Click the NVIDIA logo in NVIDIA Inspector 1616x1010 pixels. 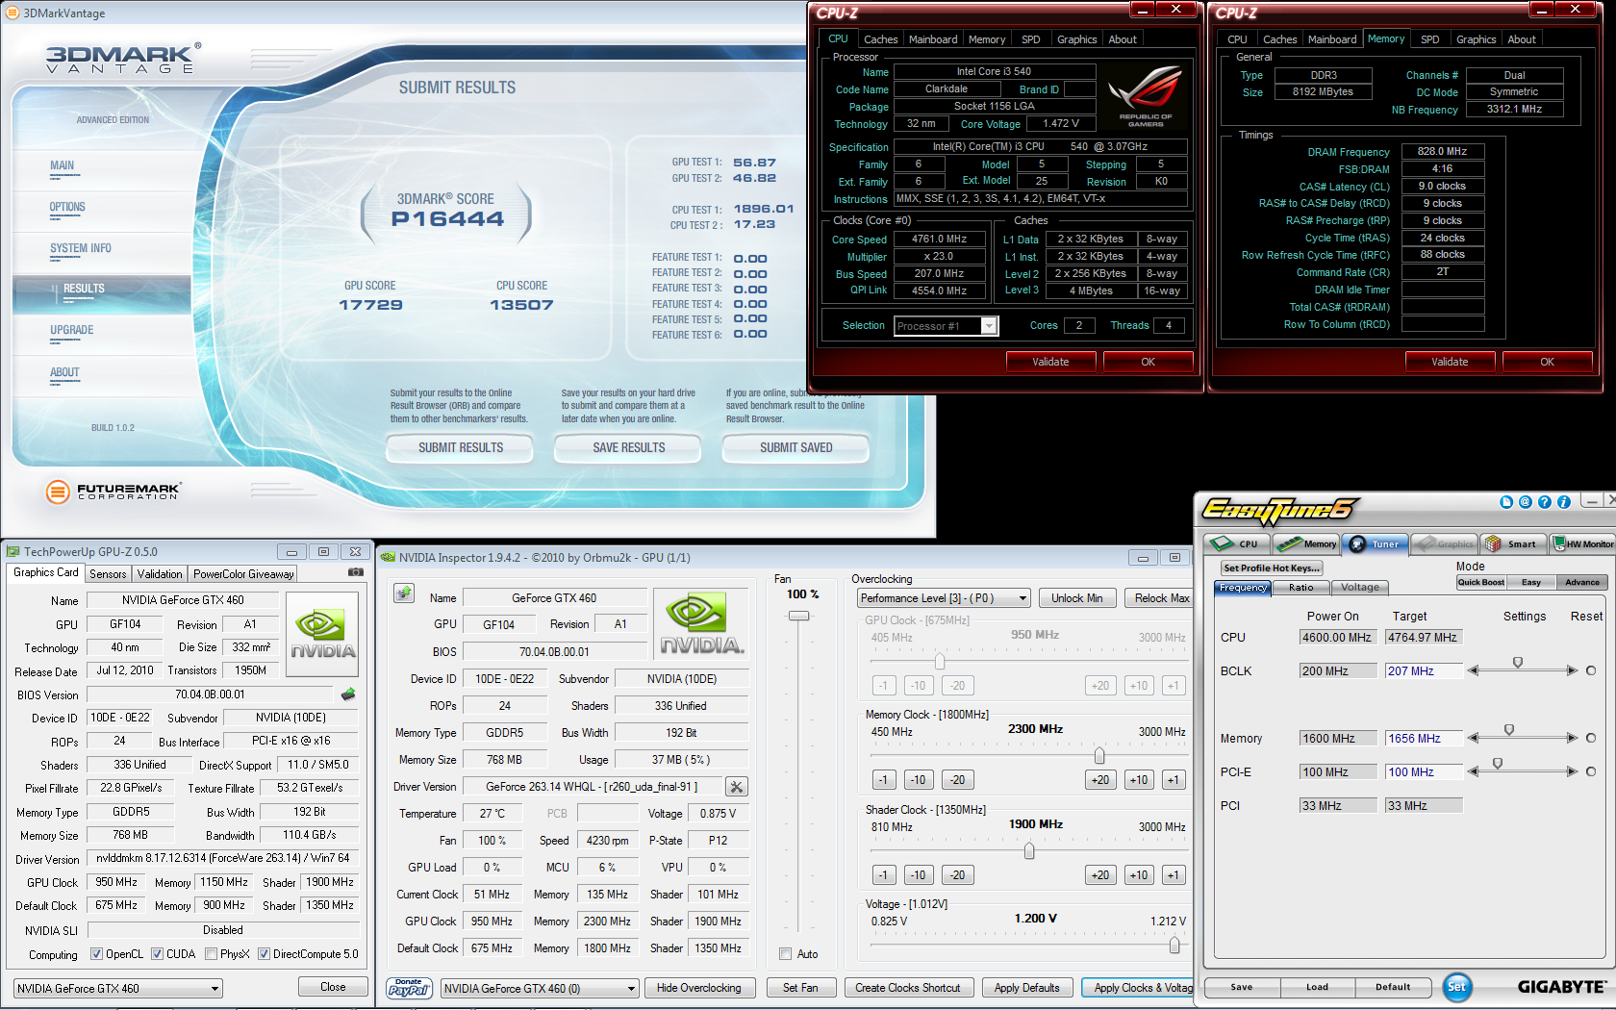click(702, 625)
